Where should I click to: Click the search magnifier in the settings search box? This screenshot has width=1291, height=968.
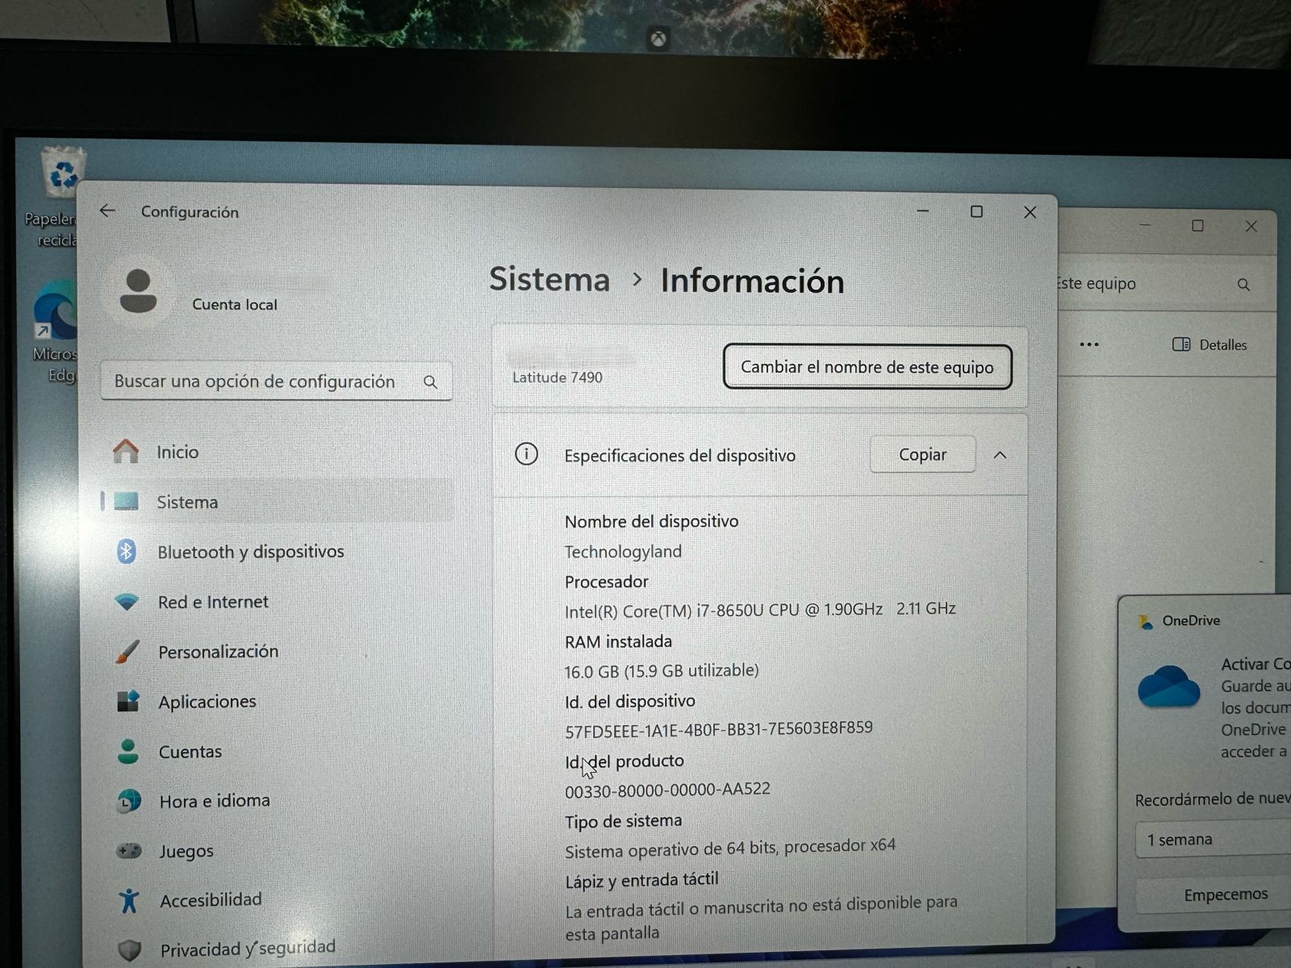click(430, 382)
